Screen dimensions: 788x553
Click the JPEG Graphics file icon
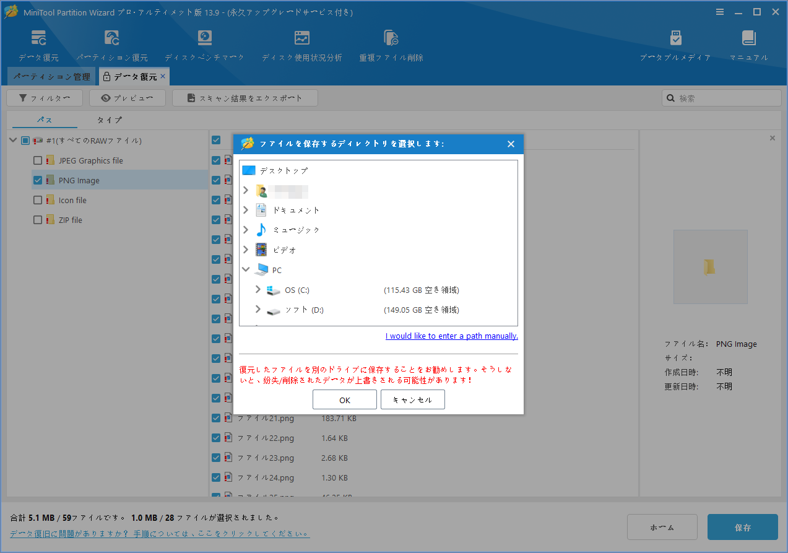[50, 160]
